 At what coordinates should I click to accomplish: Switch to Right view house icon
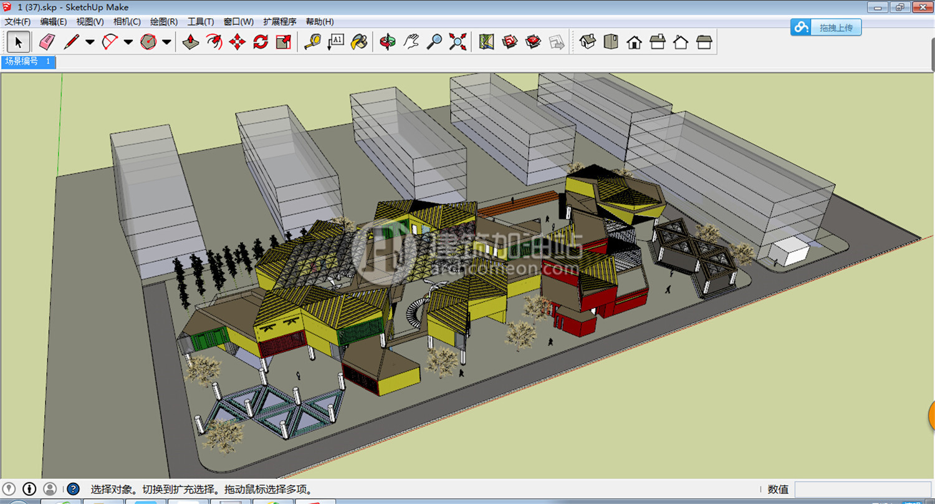[x=657, y=42]
